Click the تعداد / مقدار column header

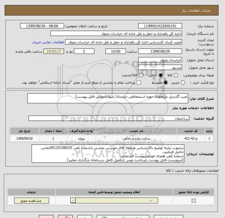pyautogui.click(x=53, y=131)
